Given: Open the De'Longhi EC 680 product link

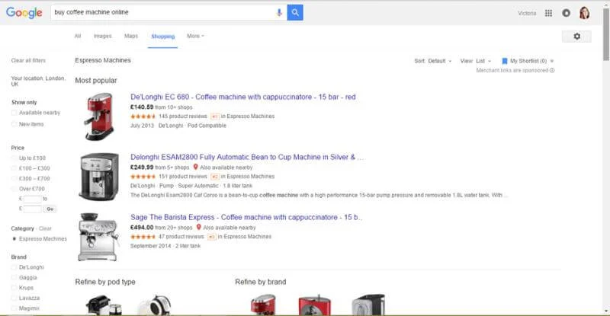Looking at the screenshot, I should tap(242, 97).
